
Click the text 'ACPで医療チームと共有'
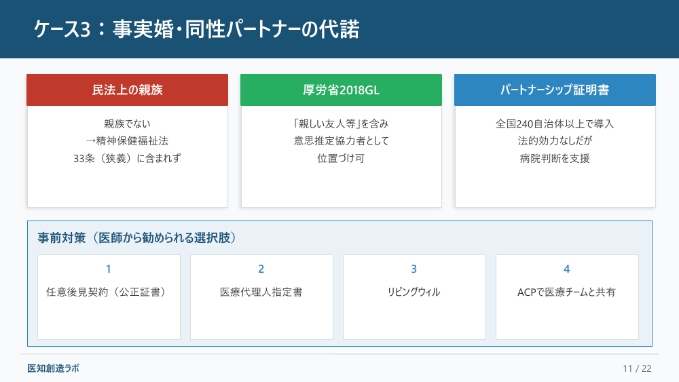(566, 292)
